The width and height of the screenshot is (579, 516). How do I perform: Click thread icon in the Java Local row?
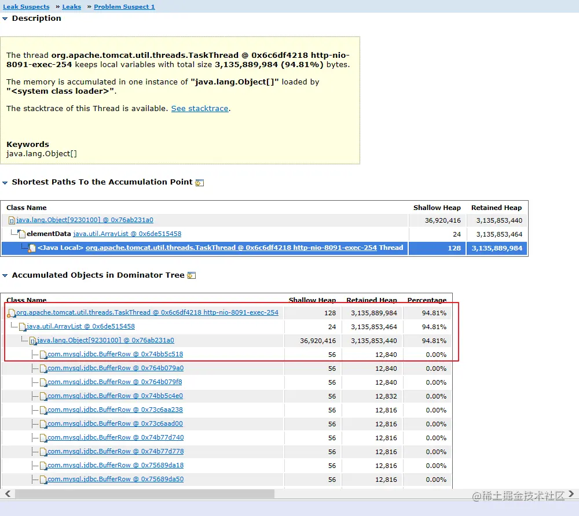[x=32, y=248]
